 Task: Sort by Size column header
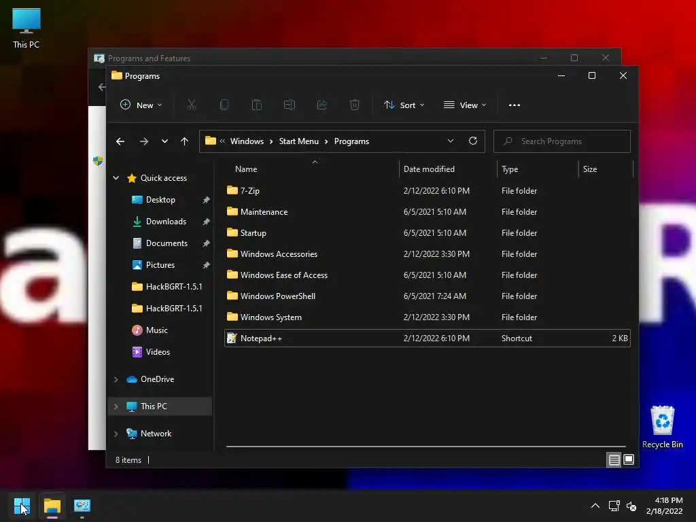(x=606, y=169)
